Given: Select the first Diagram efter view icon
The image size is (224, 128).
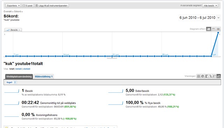Looking at the screenshot, I should [x=209, y=29].
